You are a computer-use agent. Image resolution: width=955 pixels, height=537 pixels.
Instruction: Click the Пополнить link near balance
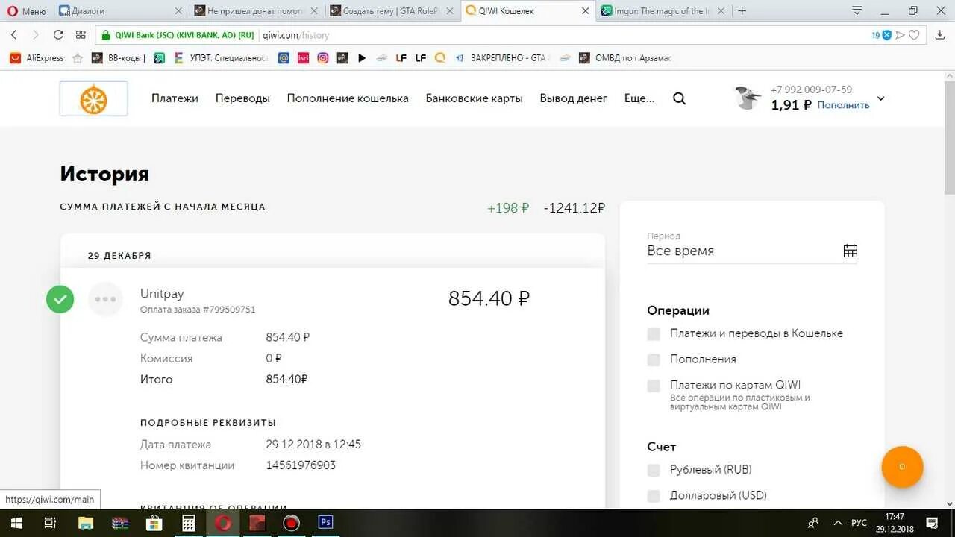[x=843, y=105]
